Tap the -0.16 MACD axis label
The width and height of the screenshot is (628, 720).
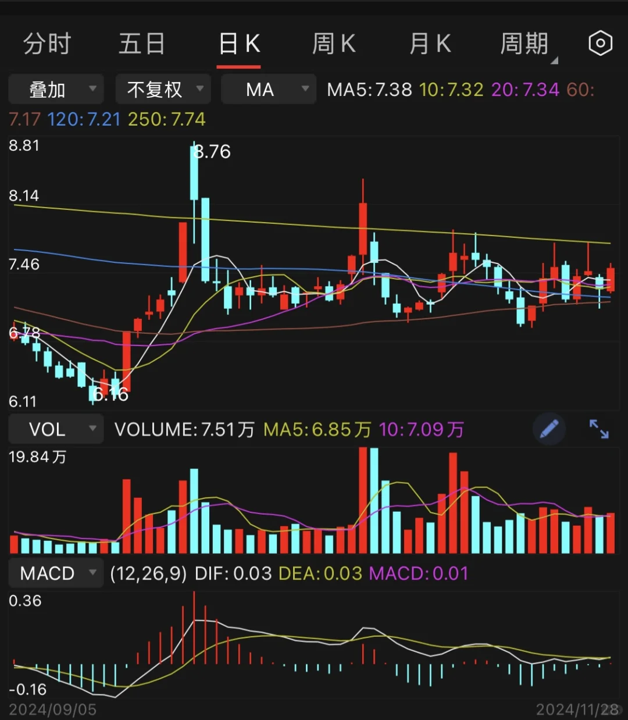[27, 690]
